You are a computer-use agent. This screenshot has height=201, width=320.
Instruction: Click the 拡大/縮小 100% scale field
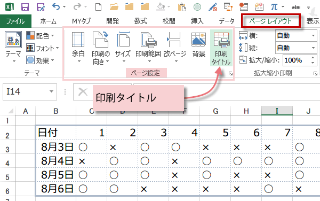click(x=295, y=60)
